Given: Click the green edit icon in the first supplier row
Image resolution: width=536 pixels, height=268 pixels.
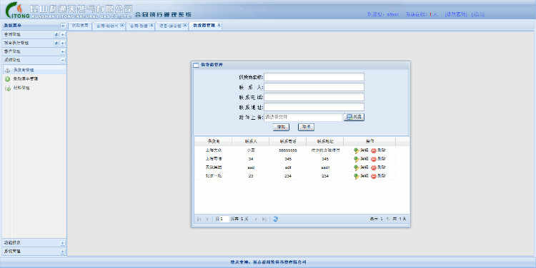Looking at the screenshot, I should pos(356,150).
